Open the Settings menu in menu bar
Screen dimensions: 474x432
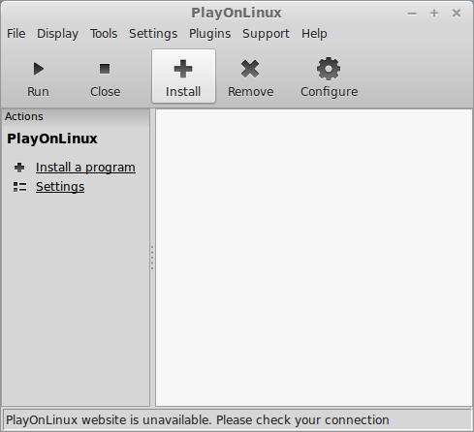pyautogui.click(x=153, y=34)
